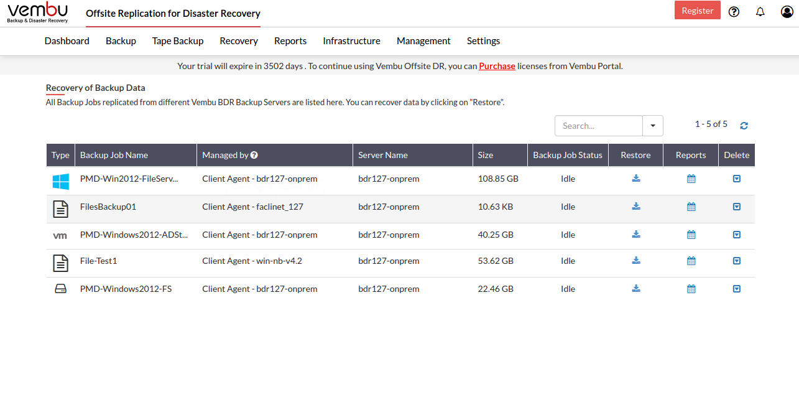Open the notifications bell
Image resolution: width=799 pixels, height=412 pixels.
click(760, 11)
